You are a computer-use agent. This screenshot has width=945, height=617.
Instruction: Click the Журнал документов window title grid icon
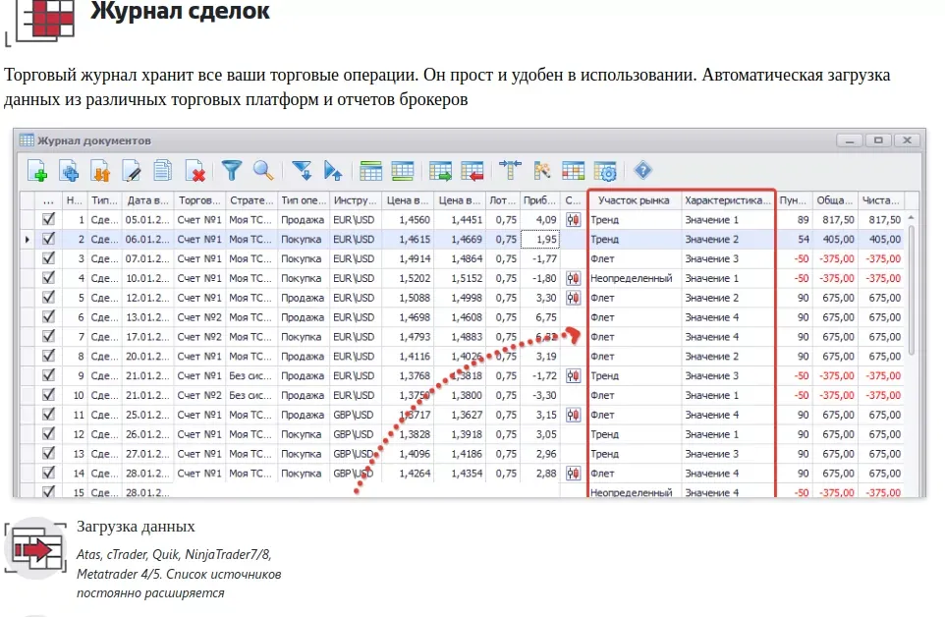[x=27, y=140]
